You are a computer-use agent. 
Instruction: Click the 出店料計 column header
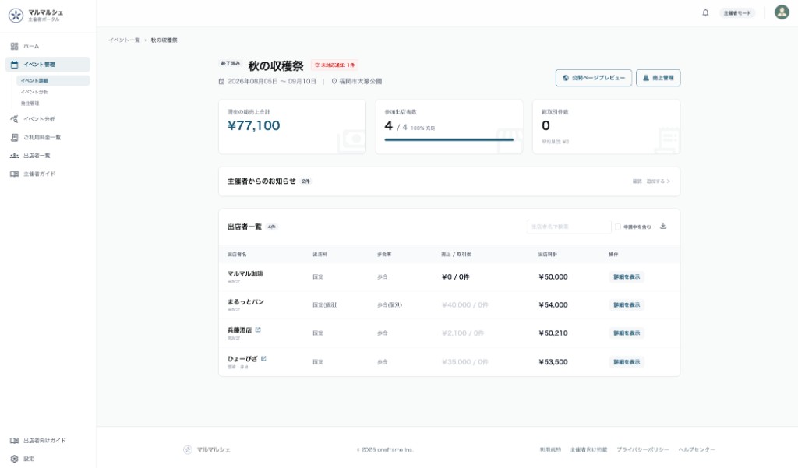[x=548, y=255]
